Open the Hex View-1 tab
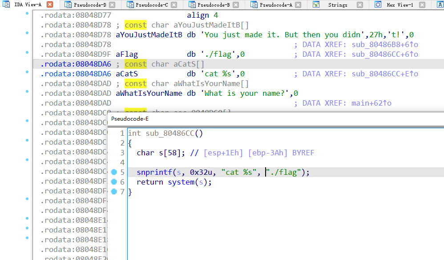The width and height of the screenshot is (444, 260). coord(400,5)
